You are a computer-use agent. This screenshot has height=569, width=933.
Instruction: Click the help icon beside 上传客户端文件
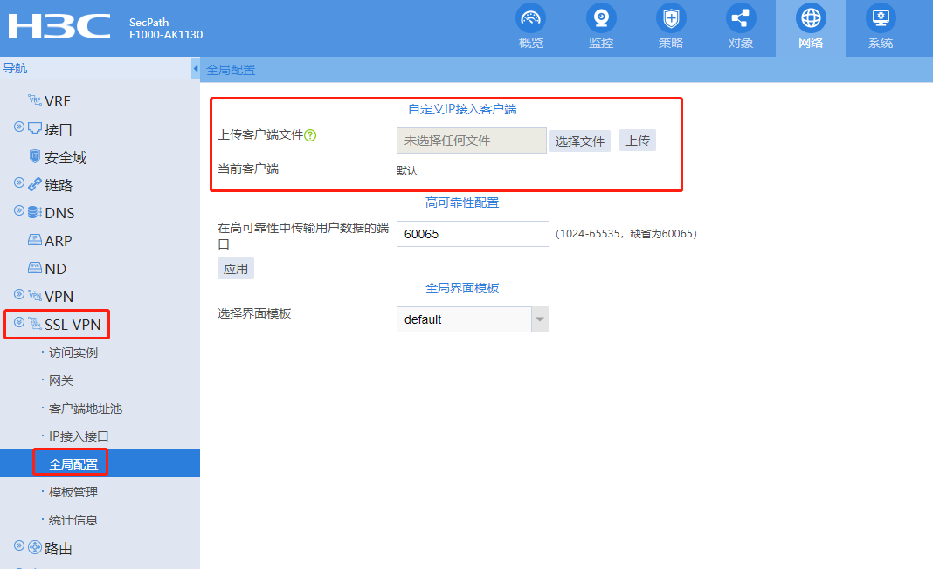tap(310, 135)
